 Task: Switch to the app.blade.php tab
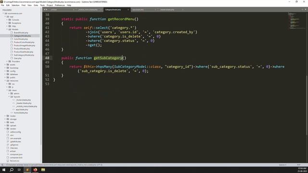(x=138, y=10)
